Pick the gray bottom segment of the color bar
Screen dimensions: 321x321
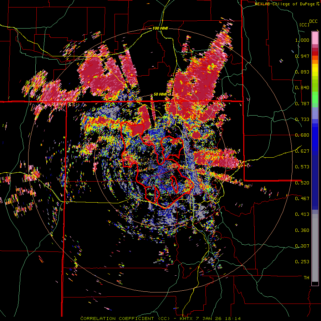coord(315,248)
